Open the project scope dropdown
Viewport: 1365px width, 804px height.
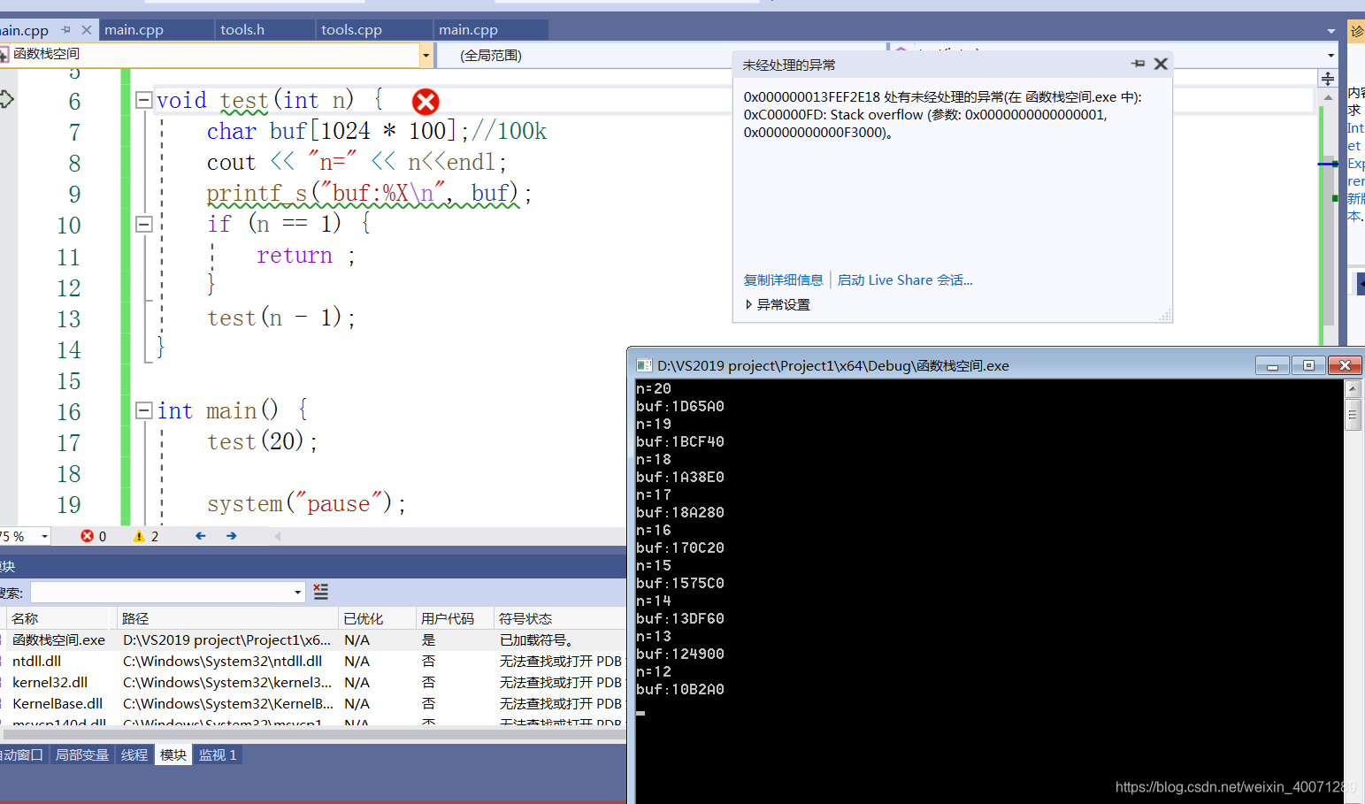pos(426,55)
